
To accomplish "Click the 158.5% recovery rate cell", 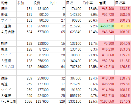I will pyautogui.click(x=123, y=14).
